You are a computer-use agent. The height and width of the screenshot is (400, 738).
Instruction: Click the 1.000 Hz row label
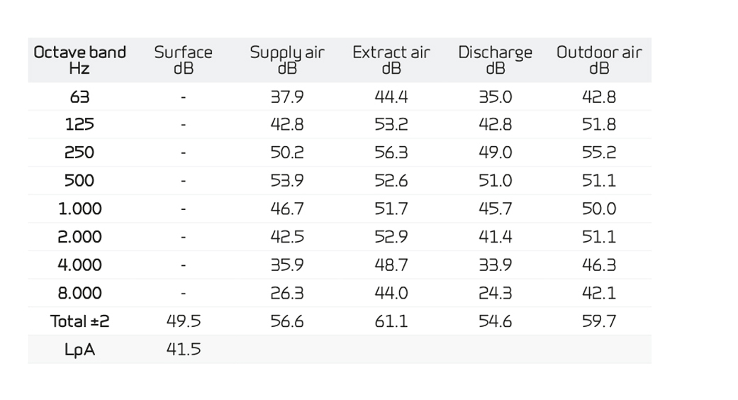pos(79,209)
